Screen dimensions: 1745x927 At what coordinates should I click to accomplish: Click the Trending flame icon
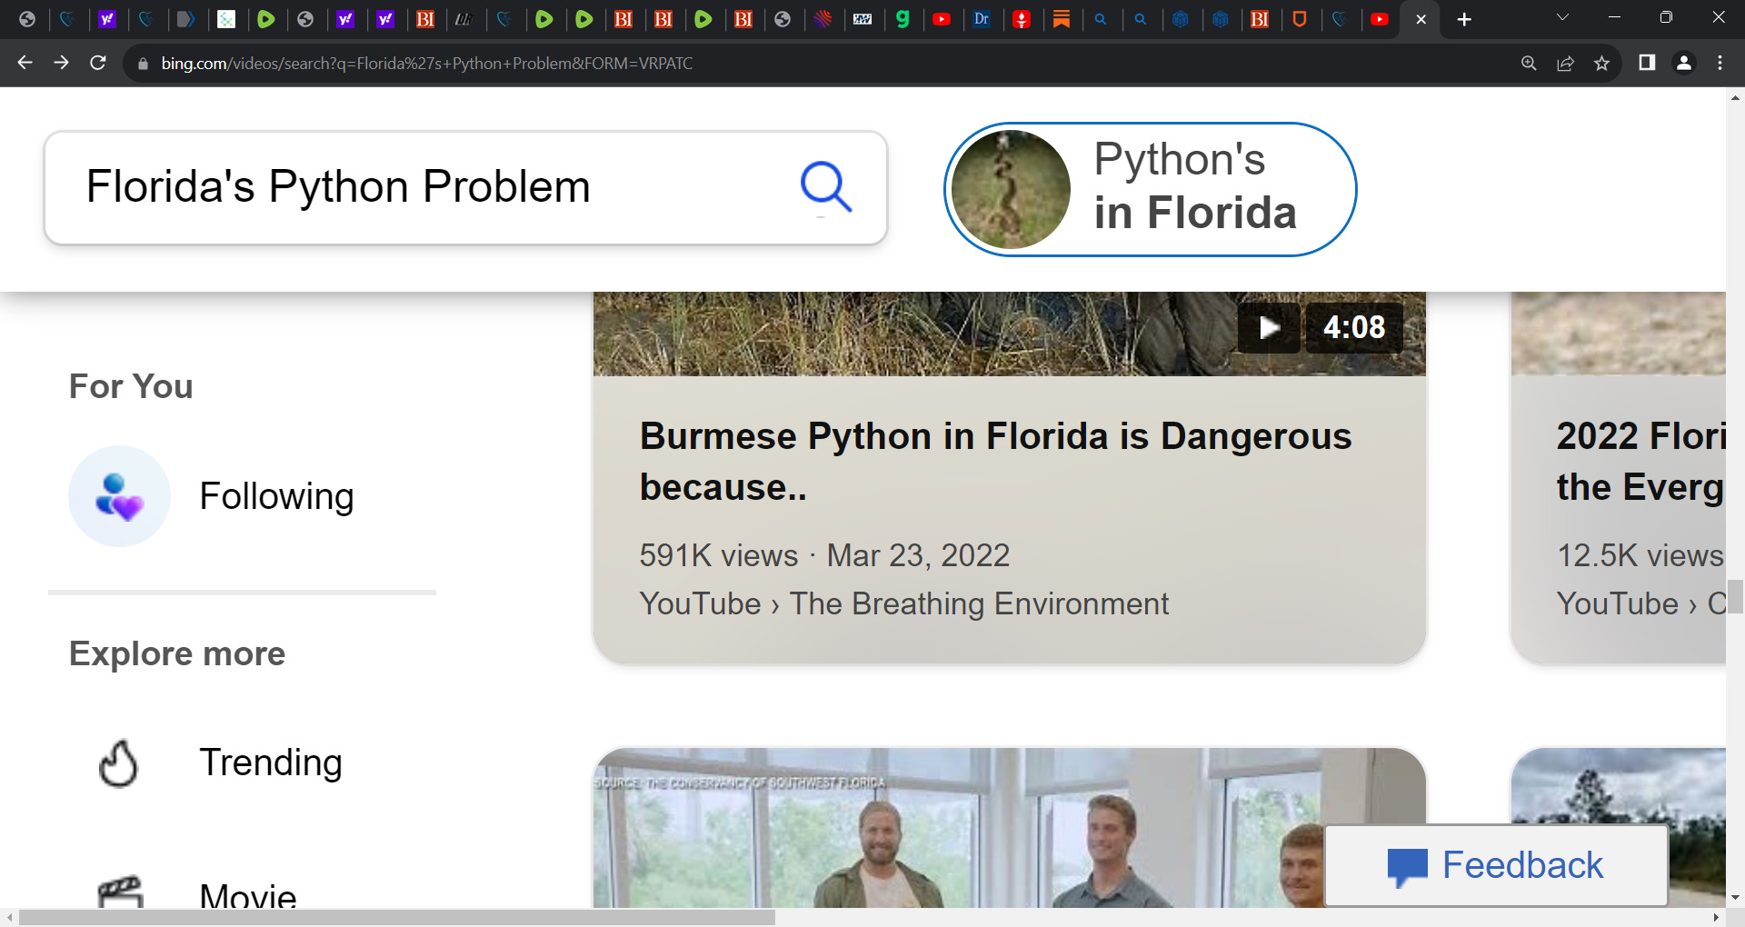[118, 763]
